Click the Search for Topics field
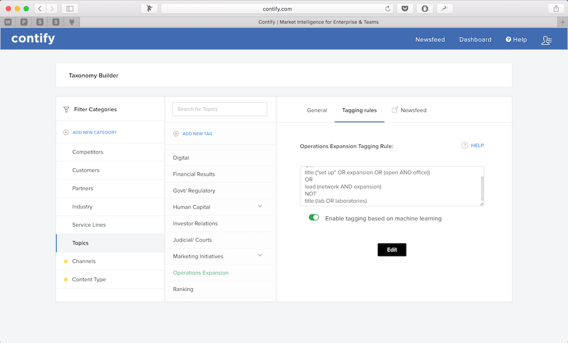Screen dimensions: 568x343 pos(219,109)
